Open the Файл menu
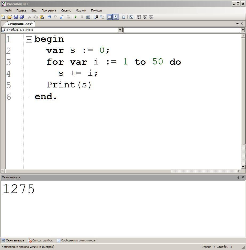 (x=8, y=10)
